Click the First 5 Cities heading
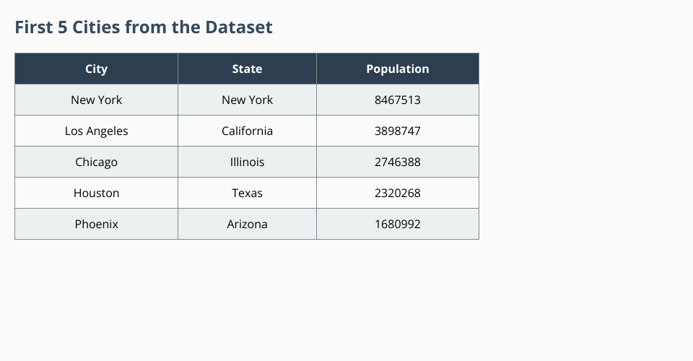Image resolution: width=693 pixels, height=361 pixels. pyautogui.click(x=144, y=27)
